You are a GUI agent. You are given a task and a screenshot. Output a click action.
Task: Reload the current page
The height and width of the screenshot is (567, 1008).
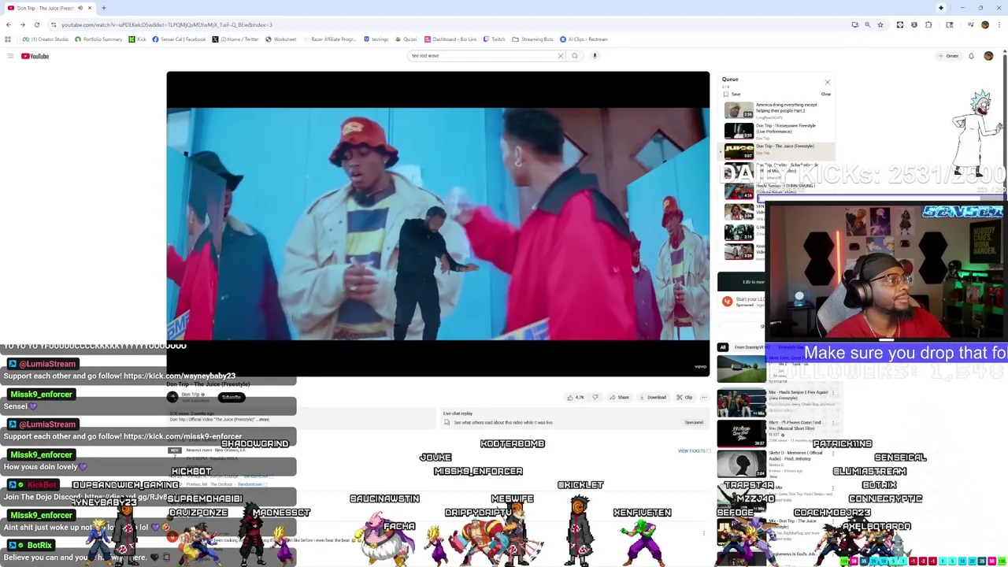36,24
